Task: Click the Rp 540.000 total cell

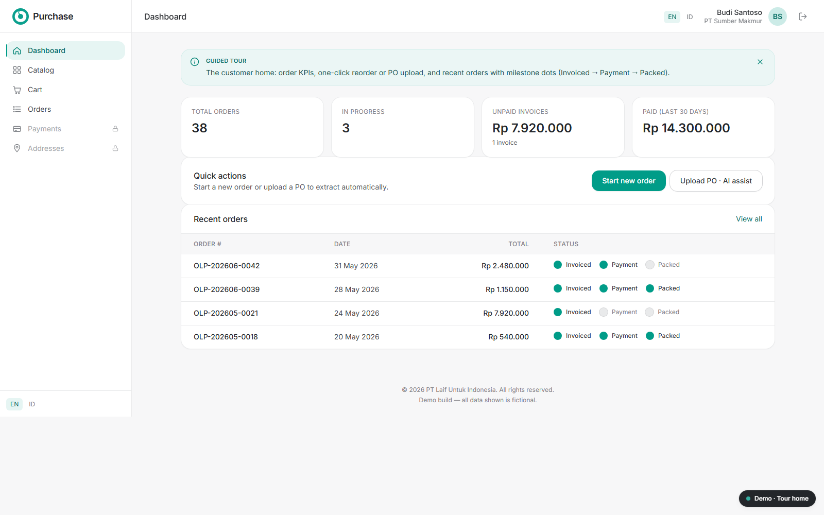Action: pyautogui.click(x=509, y=337)
